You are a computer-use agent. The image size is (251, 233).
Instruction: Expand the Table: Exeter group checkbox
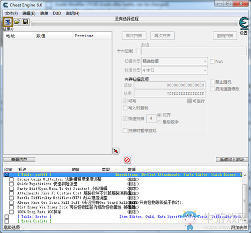(7, 217)
